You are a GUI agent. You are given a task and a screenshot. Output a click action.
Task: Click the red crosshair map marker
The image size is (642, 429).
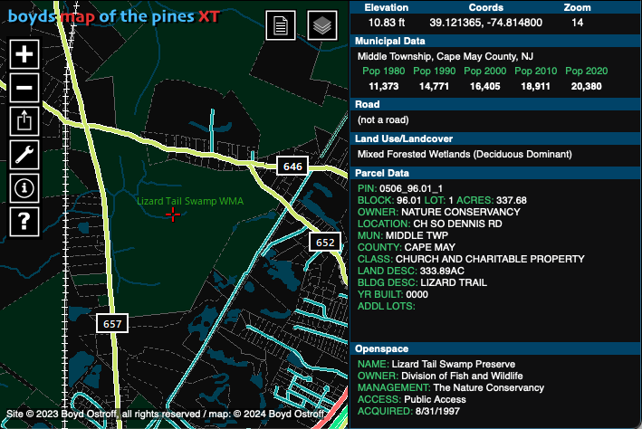pyautogui.click(x=172, y=214)
